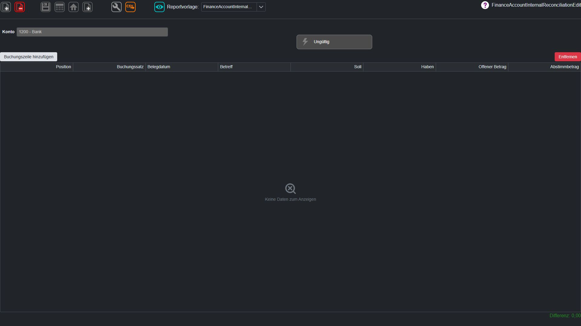Open the wrench settings tool
The height and width of the screenshot is (326, 581).
[x=117, y=7]
